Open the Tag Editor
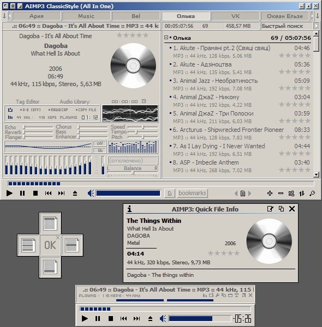 (28, 101)
